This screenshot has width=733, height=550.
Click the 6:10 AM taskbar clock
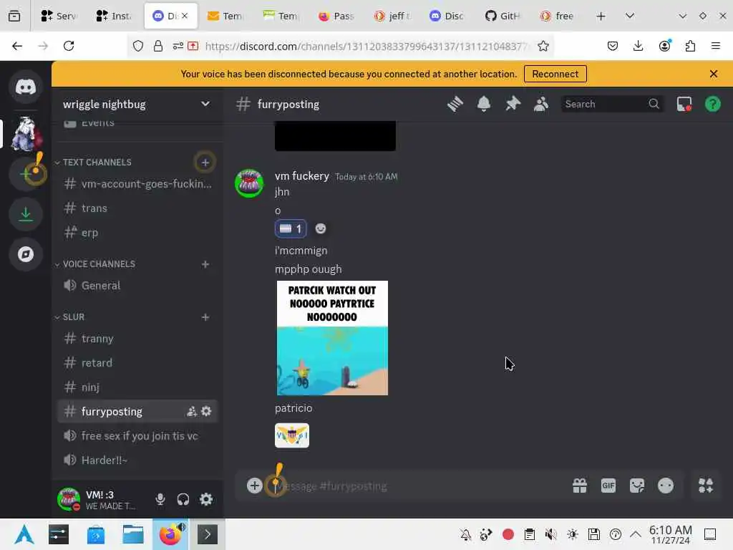click(670, 534)
